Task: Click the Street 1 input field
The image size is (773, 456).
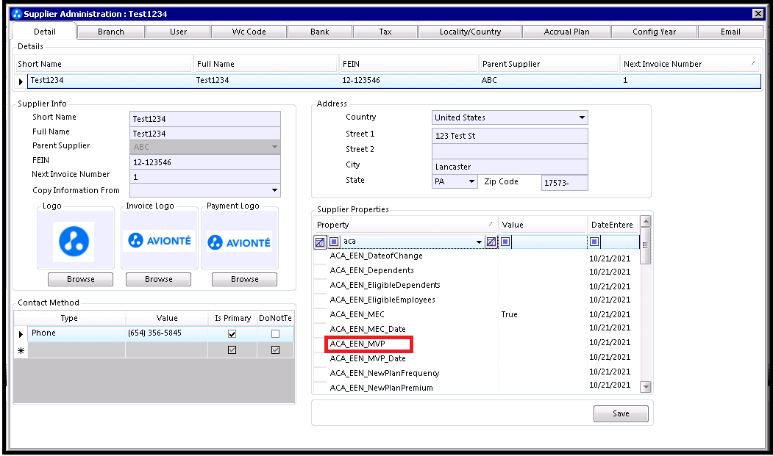Action: point(510,136)
